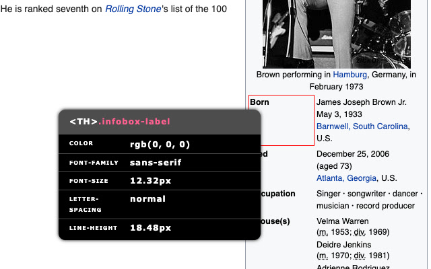The image size is (431, 269).
Task: Click the '(aged 73)' text
Action: click(334, 166)
